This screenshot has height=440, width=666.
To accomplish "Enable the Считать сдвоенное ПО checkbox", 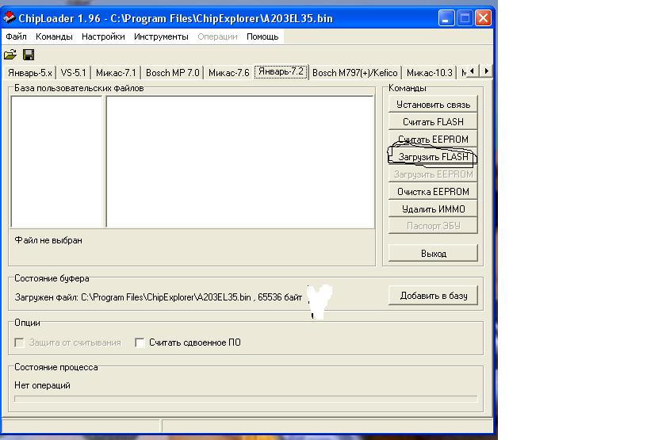I will point(140,342).
